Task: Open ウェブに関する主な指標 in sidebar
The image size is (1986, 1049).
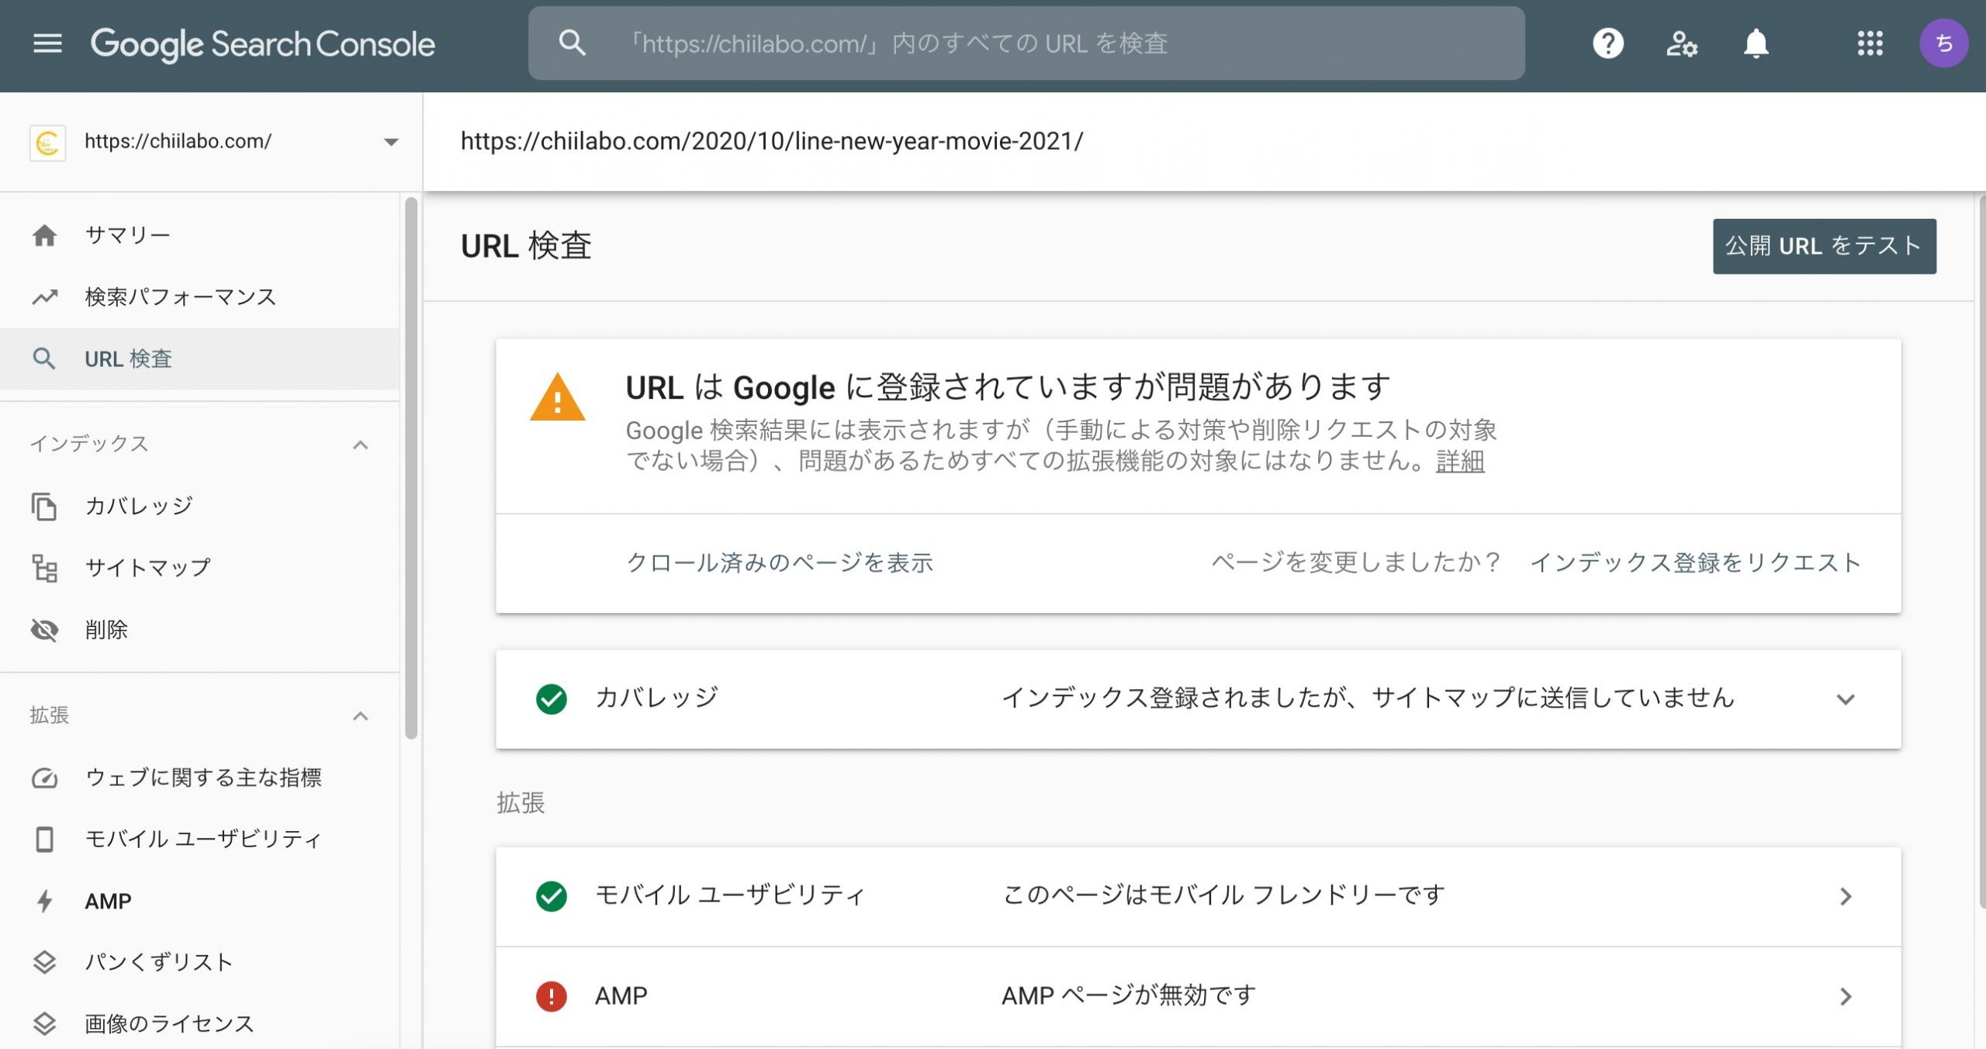Action: (200, 777)
